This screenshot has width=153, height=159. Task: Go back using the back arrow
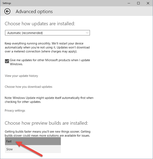pos(8,11)
